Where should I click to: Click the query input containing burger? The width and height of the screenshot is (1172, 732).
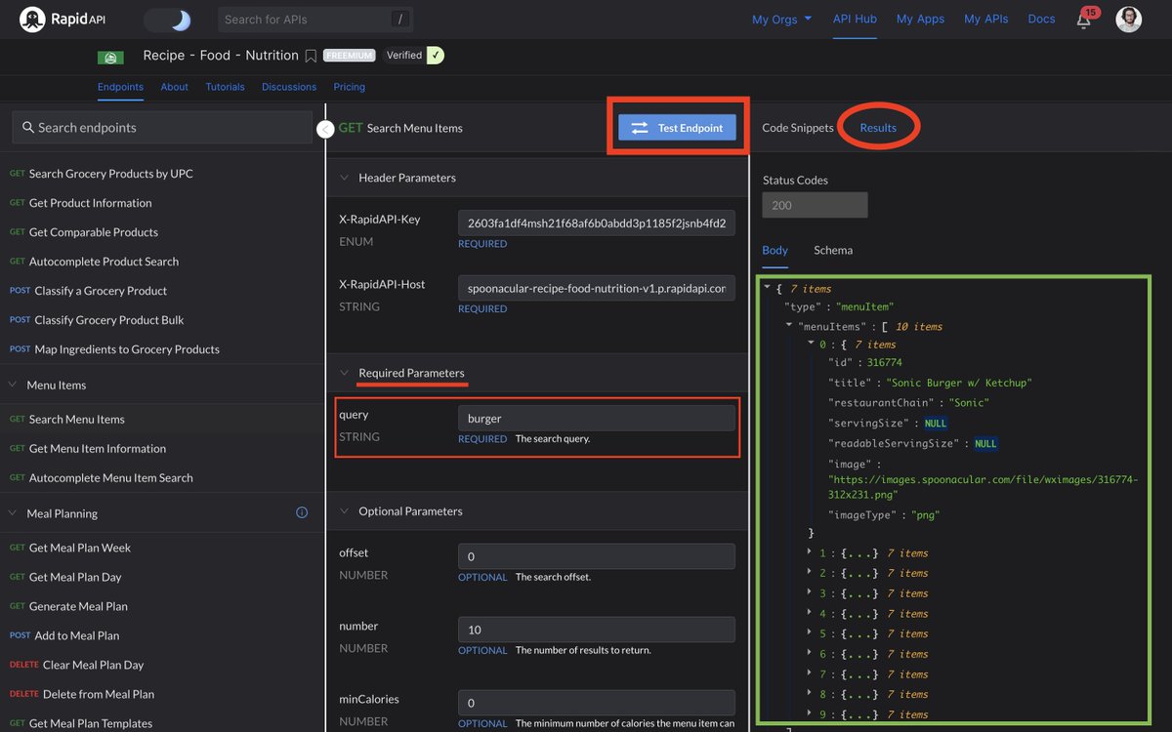[596, 417]
